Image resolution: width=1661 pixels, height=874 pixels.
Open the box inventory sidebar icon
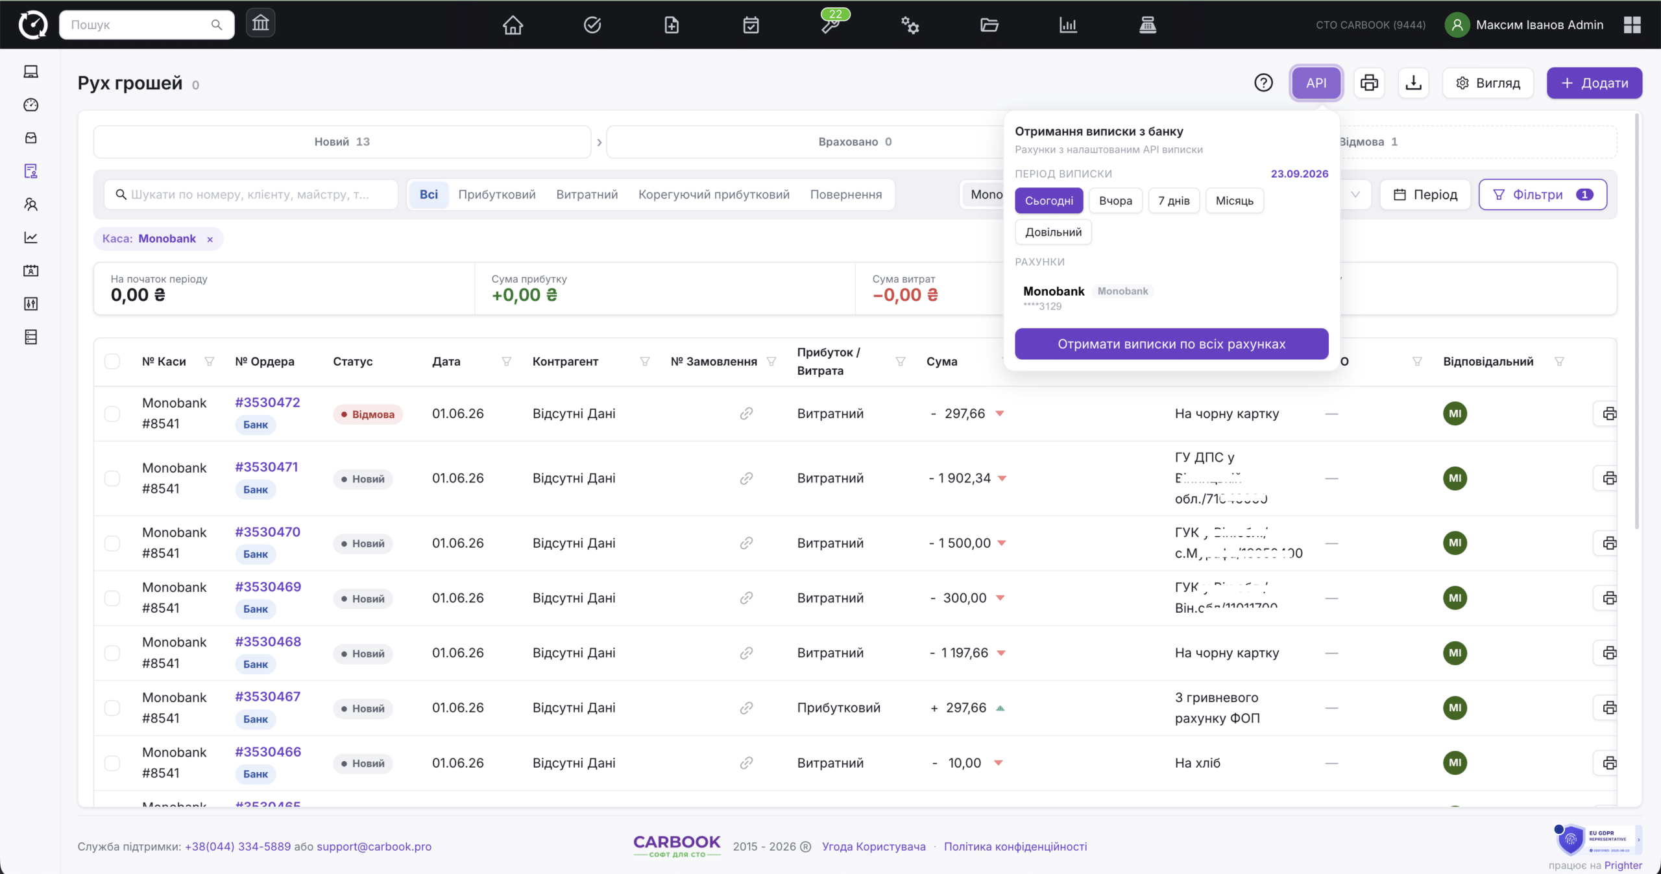coord(30,138)
